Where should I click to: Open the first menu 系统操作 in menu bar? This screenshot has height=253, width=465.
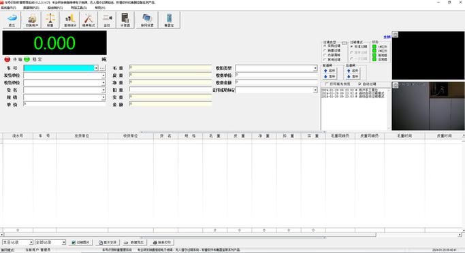pos(9,7)
